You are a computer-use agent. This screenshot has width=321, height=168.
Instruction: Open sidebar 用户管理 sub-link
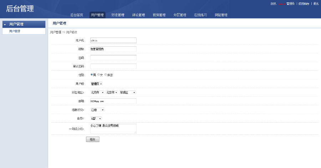coord(15,31)
